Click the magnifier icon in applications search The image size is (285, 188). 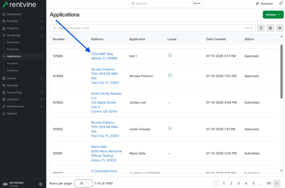(54, 28)
